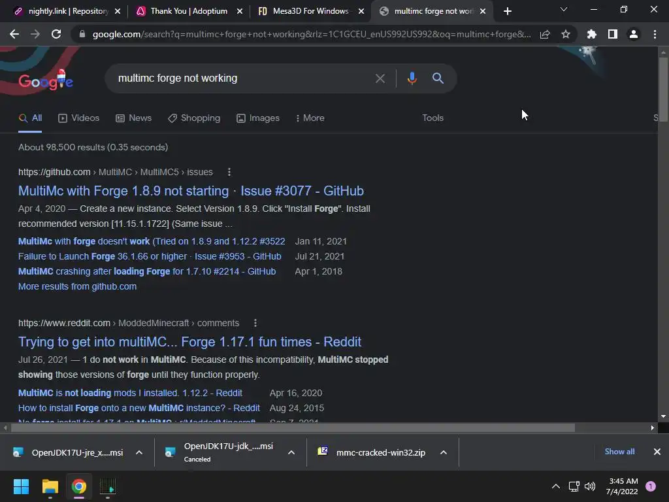Open MultiMC is not loading mods link

tap(130, 393)
